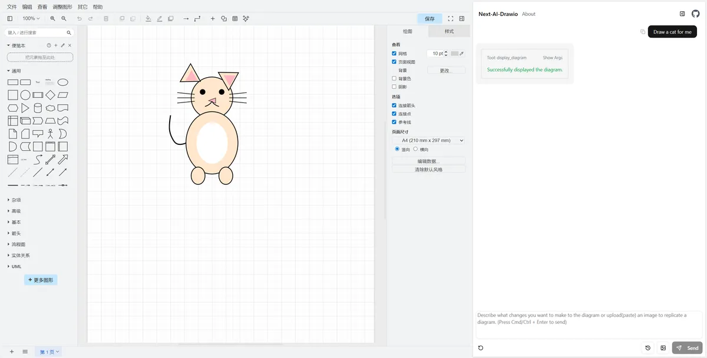Disable the 网格 grid checkbox
Screen dimensions: 707x358
[x=394, y=54]
